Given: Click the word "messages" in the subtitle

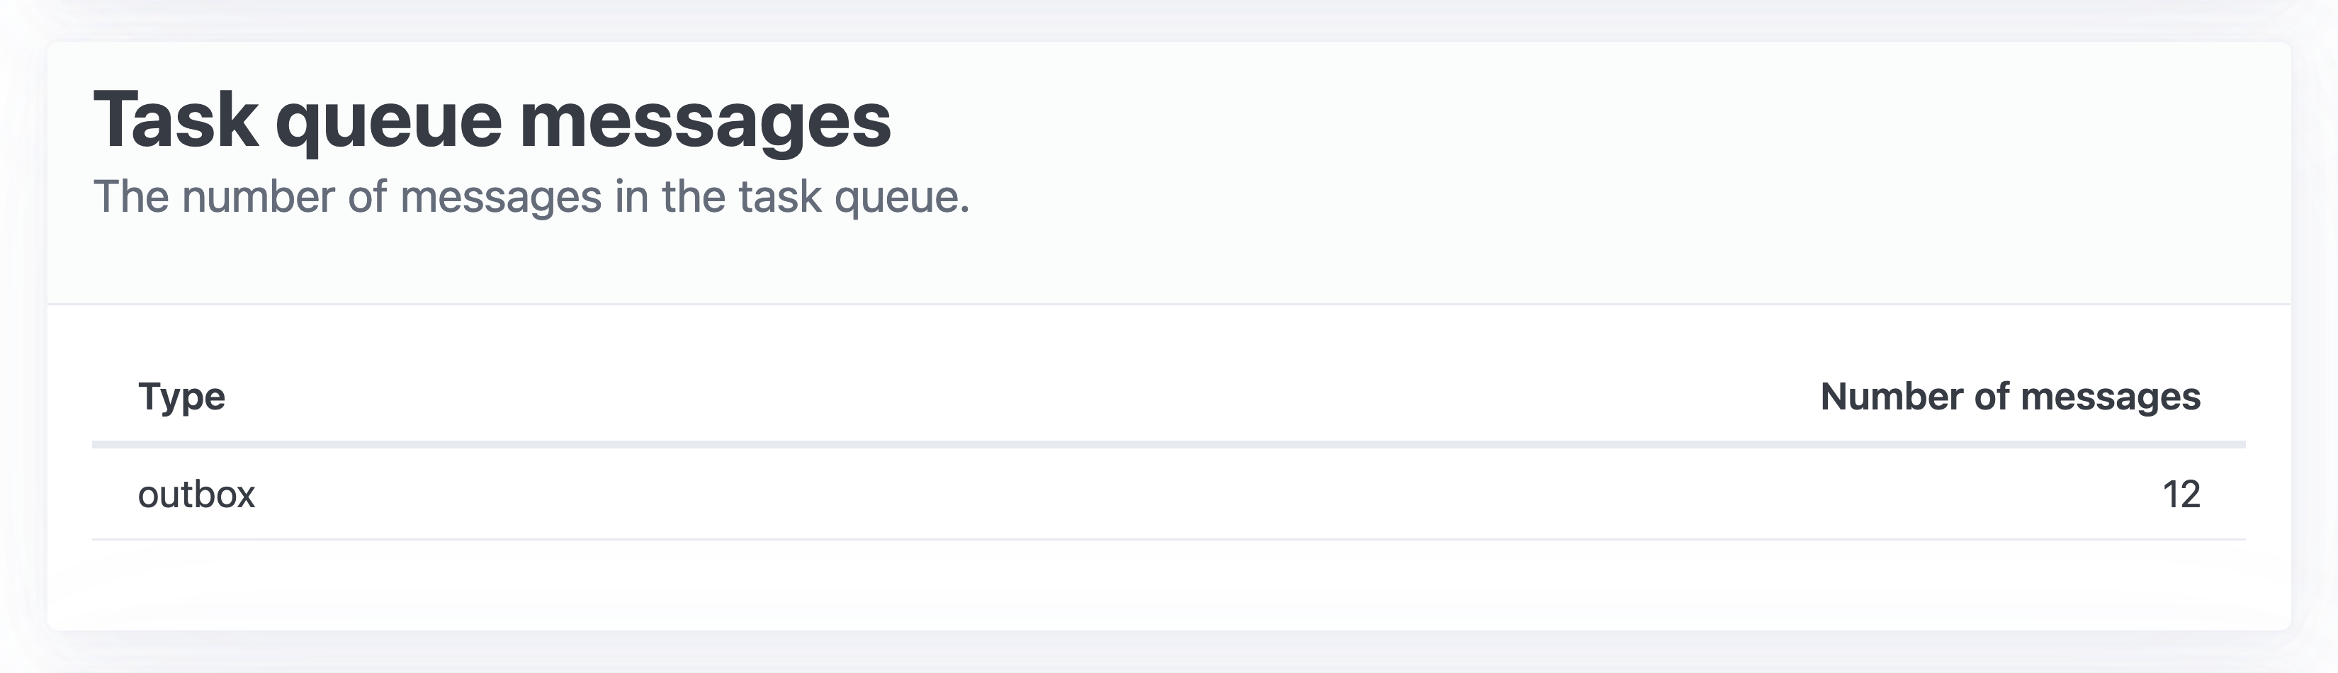Looking at the screenshot, I should 500,198.
